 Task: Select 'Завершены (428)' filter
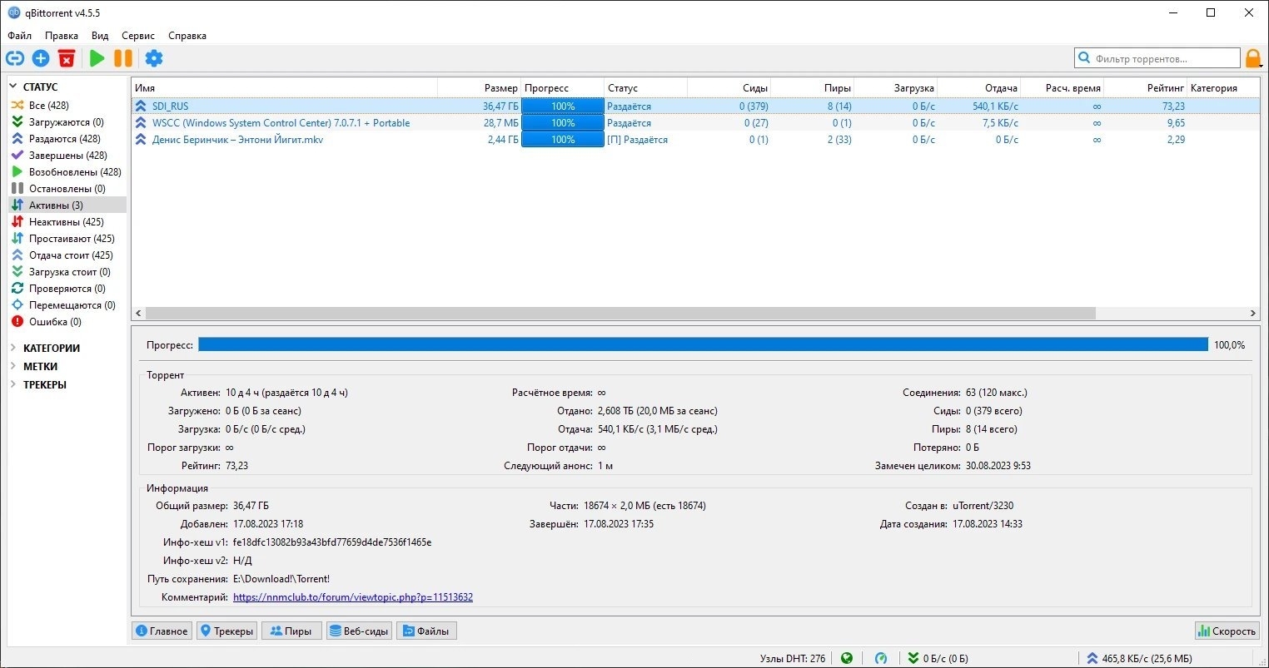point(67,156)
